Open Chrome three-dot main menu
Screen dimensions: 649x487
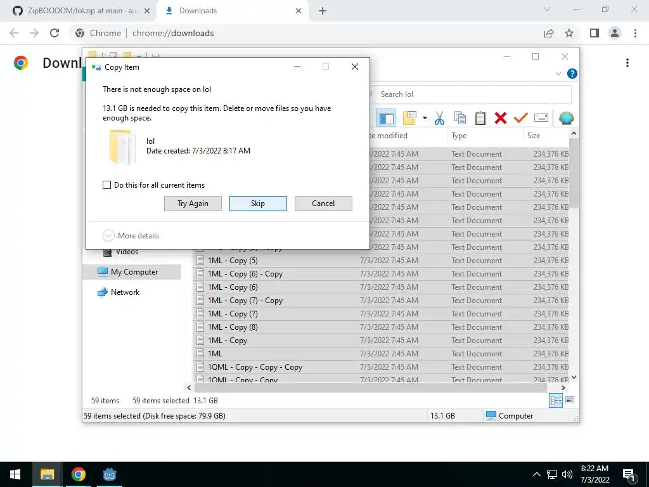(635, 33)
